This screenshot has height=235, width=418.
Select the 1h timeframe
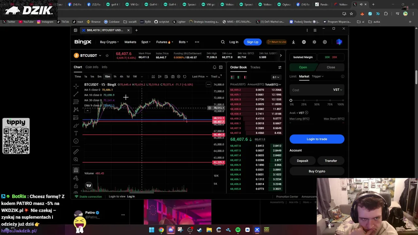(x=115, y=77)
